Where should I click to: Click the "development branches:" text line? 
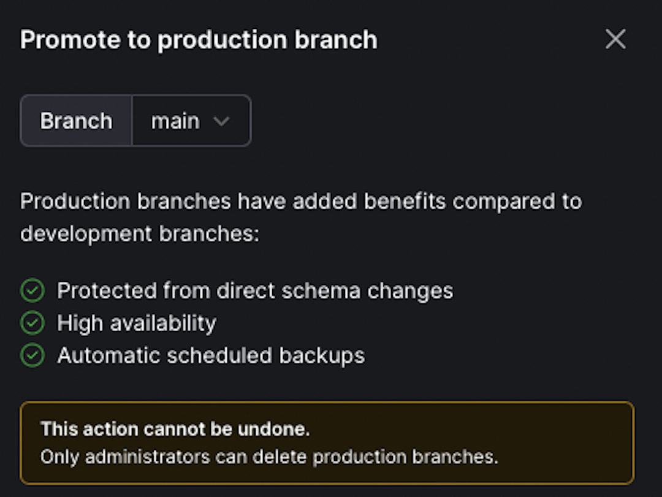[140, 233]
